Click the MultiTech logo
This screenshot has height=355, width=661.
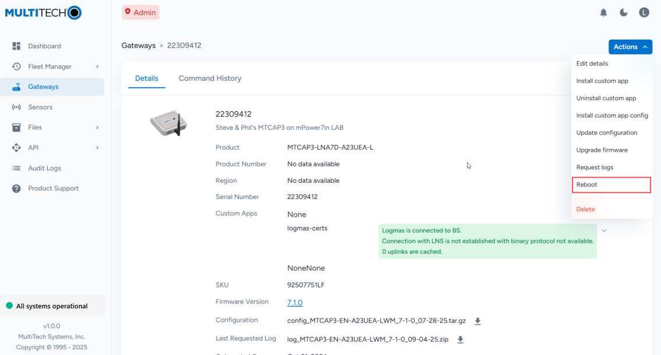[x=43, y=13]
